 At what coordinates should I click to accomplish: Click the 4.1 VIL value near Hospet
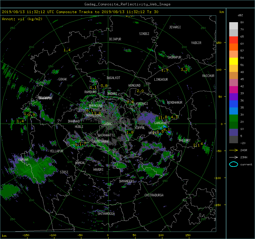(x=167, y=130)
